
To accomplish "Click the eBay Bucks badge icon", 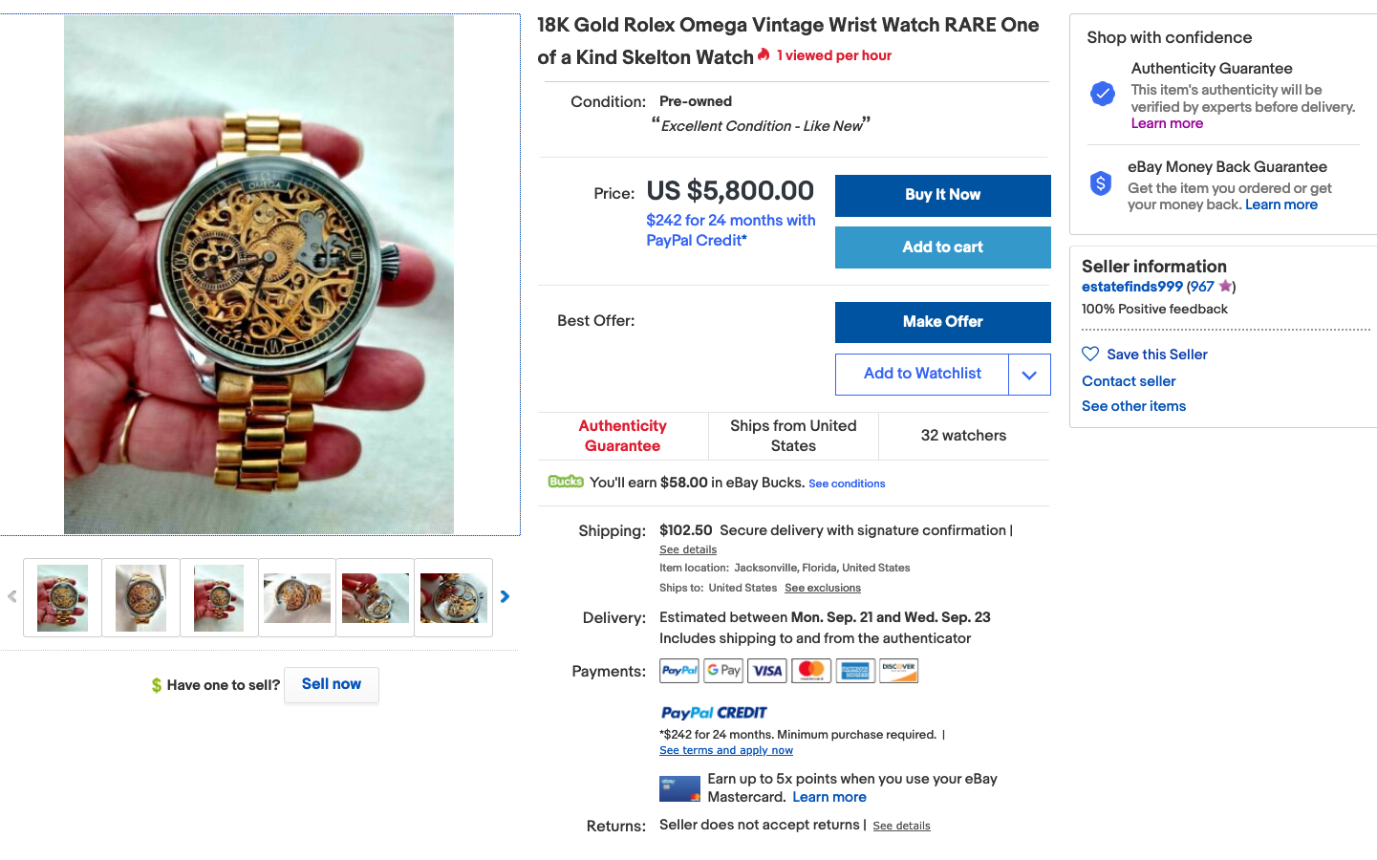I will click(x=566, y=482).
